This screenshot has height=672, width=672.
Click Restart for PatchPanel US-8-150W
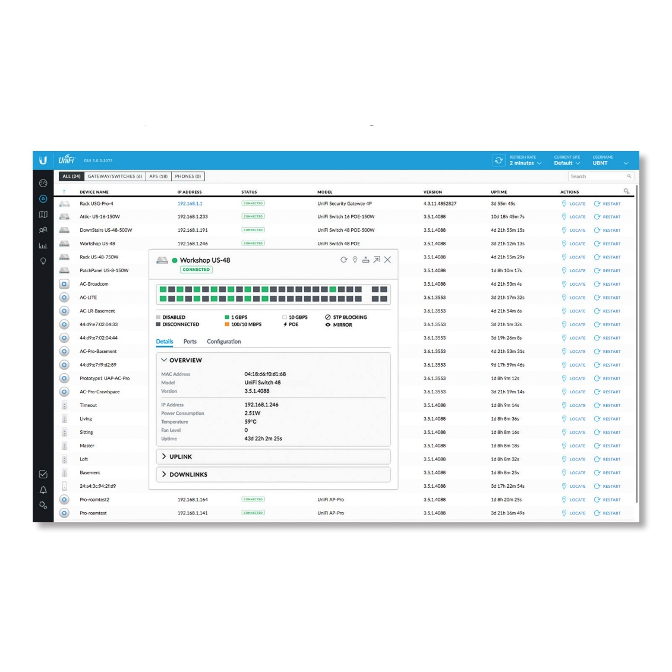tap(607, 271)
